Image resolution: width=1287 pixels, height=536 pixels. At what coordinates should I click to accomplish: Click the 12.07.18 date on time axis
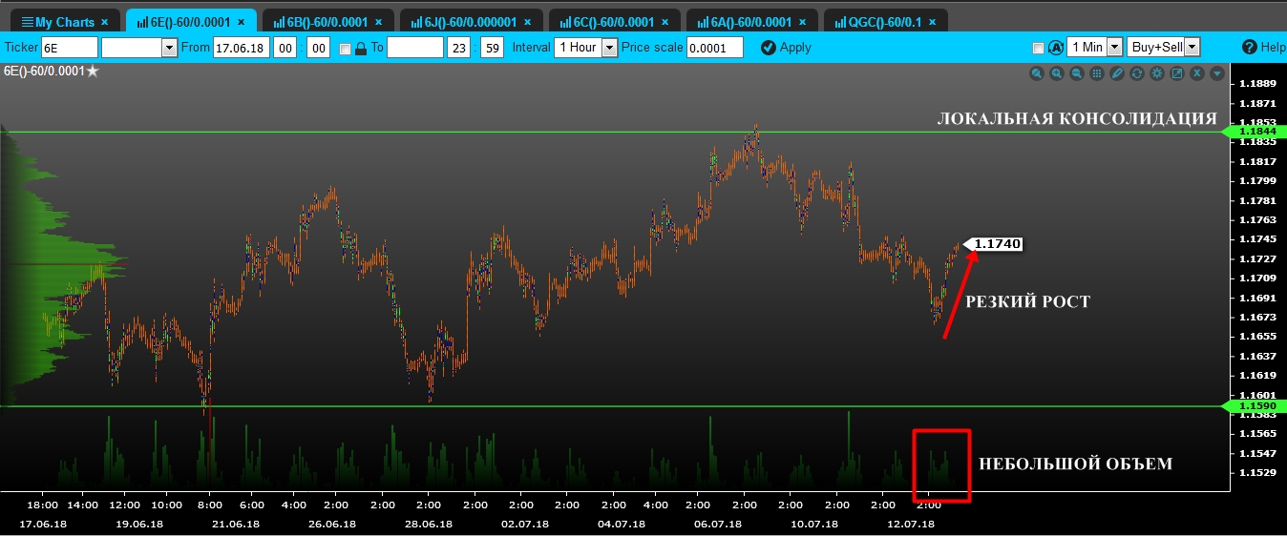[x=910, y=524]
